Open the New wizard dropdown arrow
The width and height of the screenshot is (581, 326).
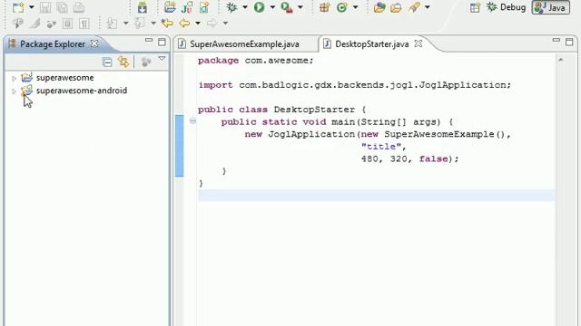[x=32, y=7]
